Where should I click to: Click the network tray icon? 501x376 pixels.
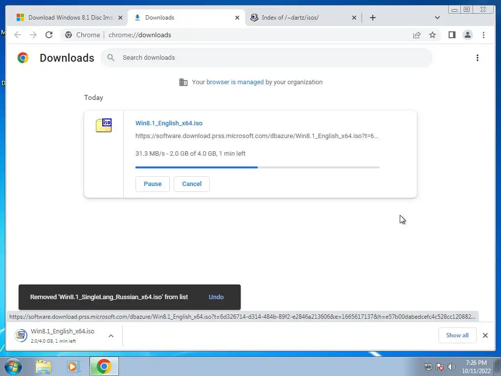(428, 367)
